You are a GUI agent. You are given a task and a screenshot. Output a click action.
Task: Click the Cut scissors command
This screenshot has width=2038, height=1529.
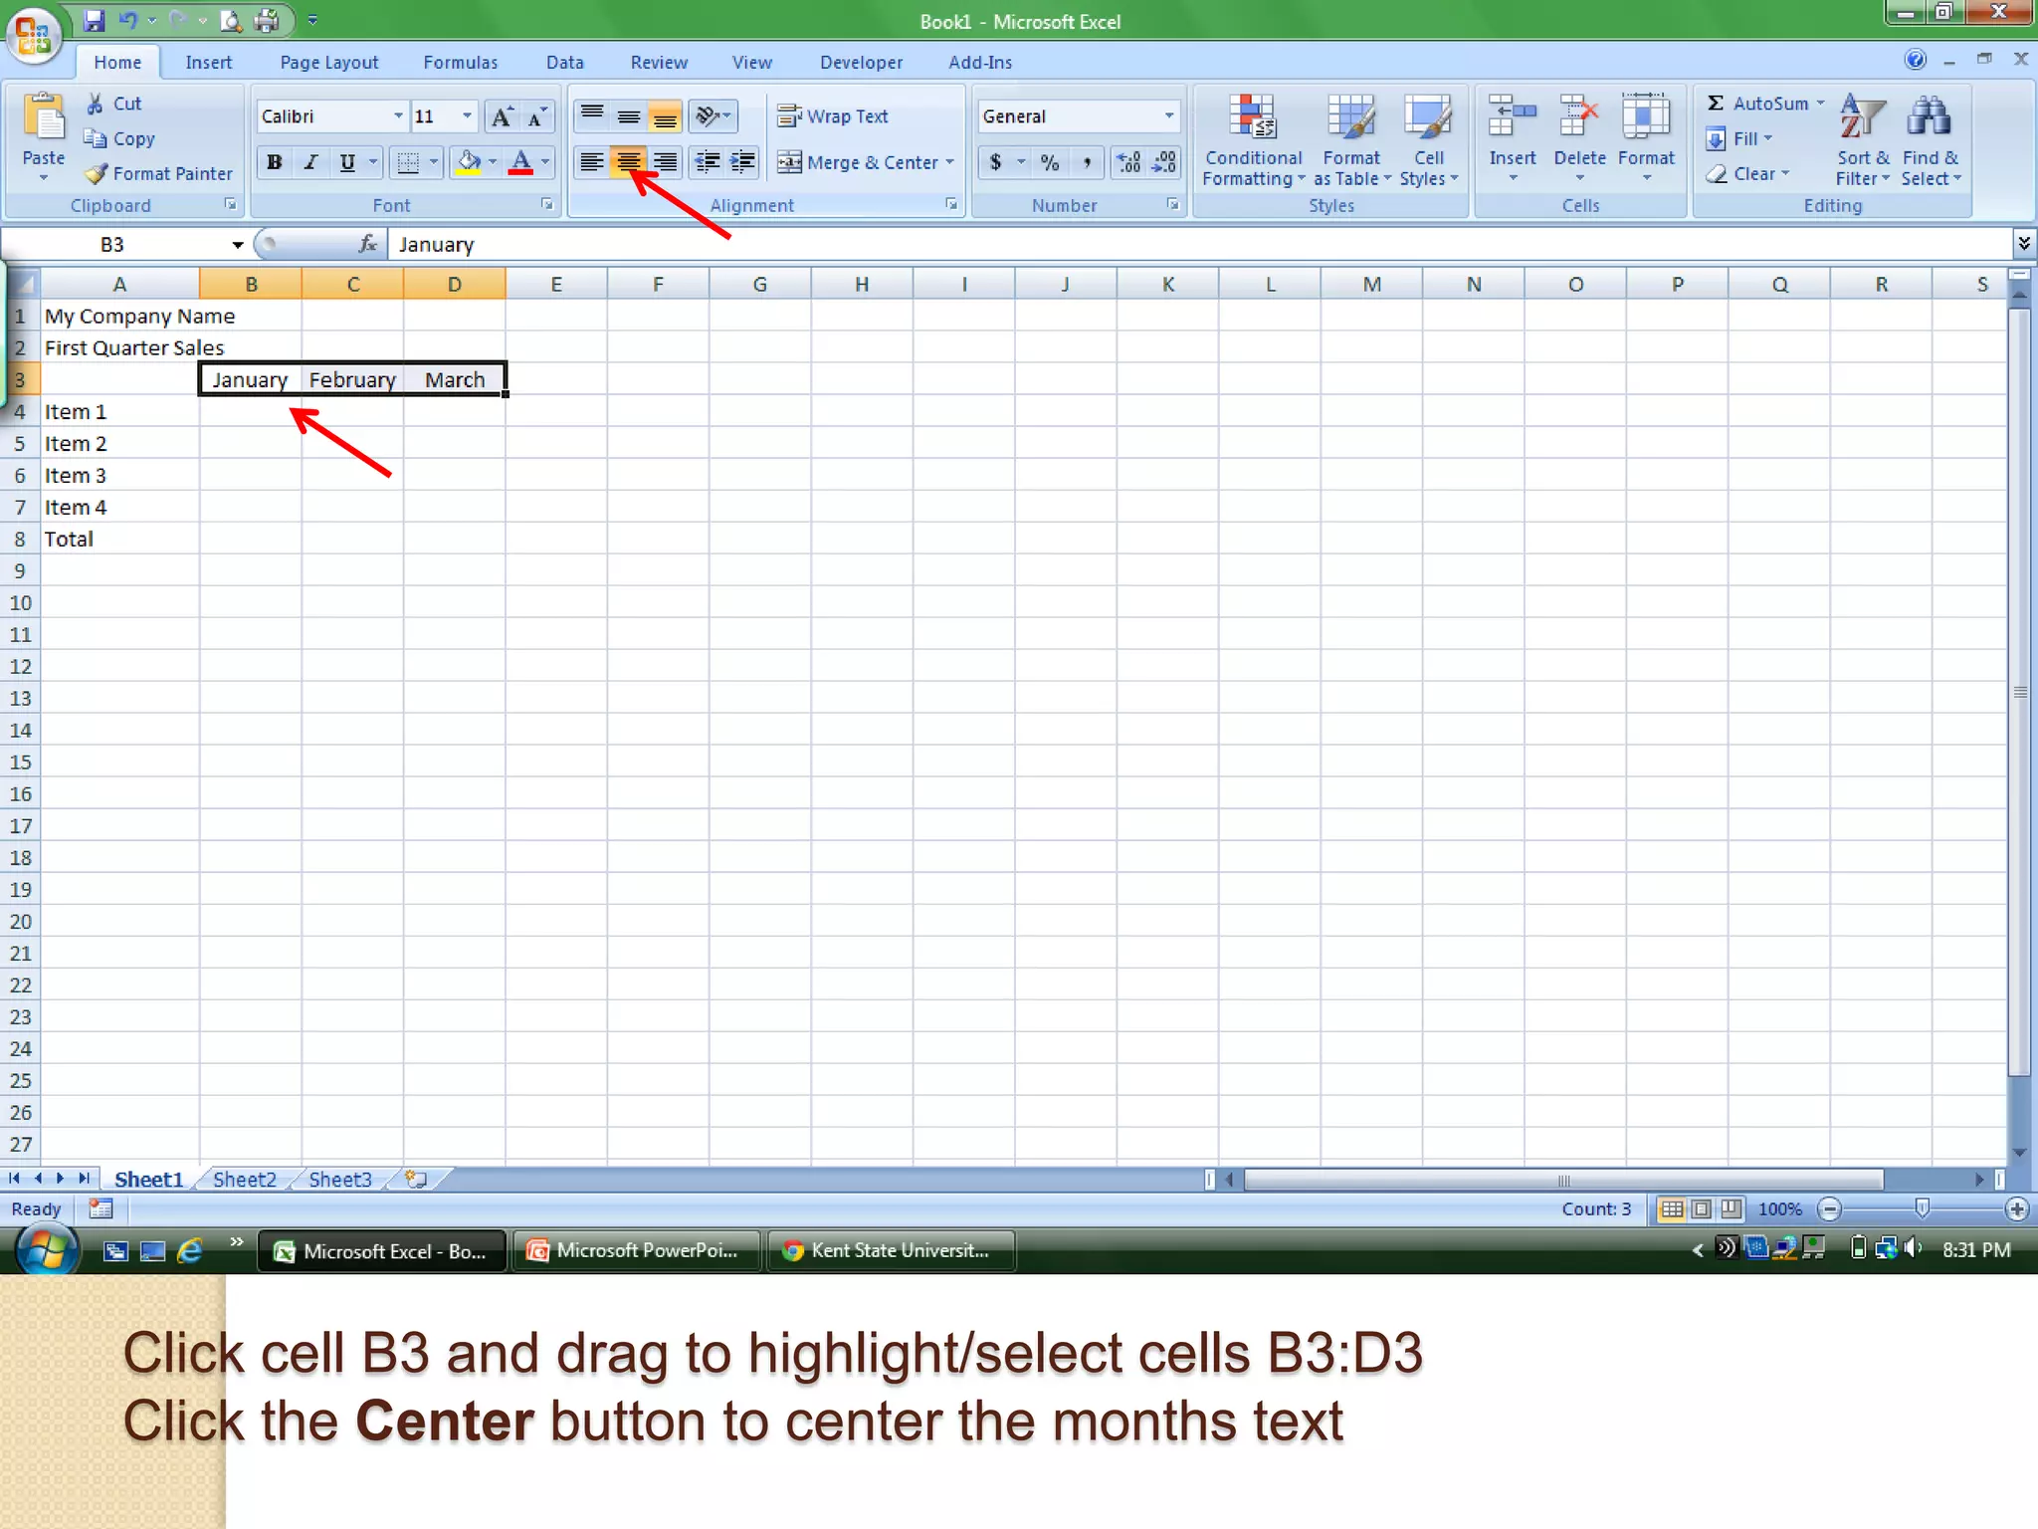point(114,104)
